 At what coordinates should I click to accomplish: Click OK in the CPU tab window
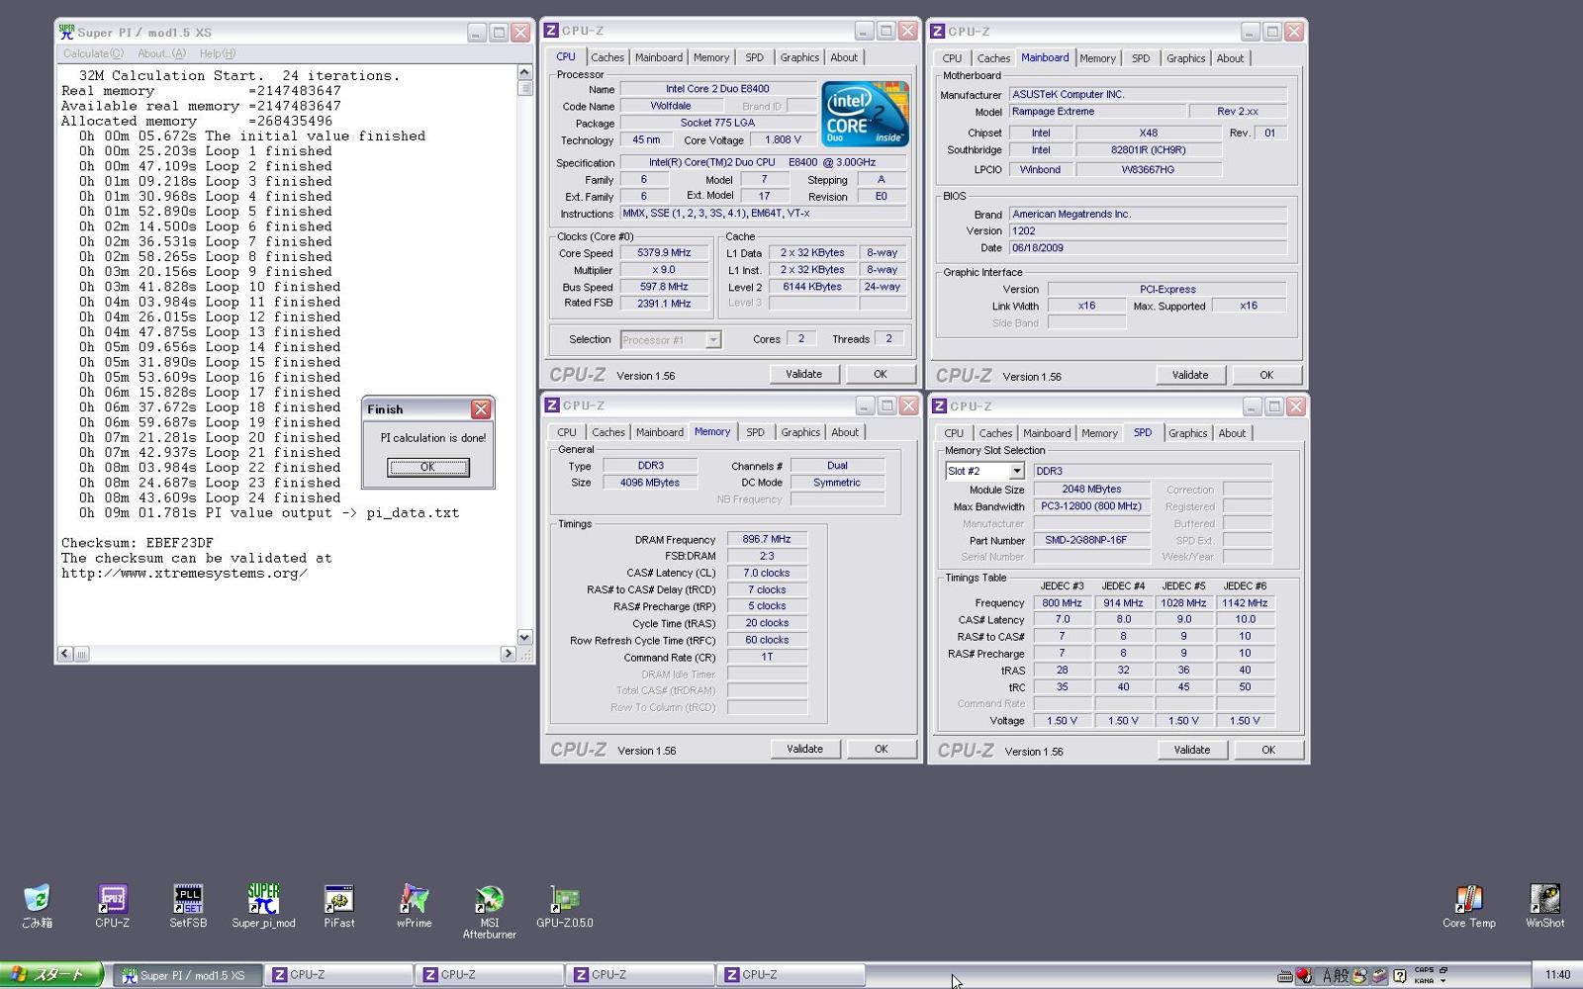point(880,374)
